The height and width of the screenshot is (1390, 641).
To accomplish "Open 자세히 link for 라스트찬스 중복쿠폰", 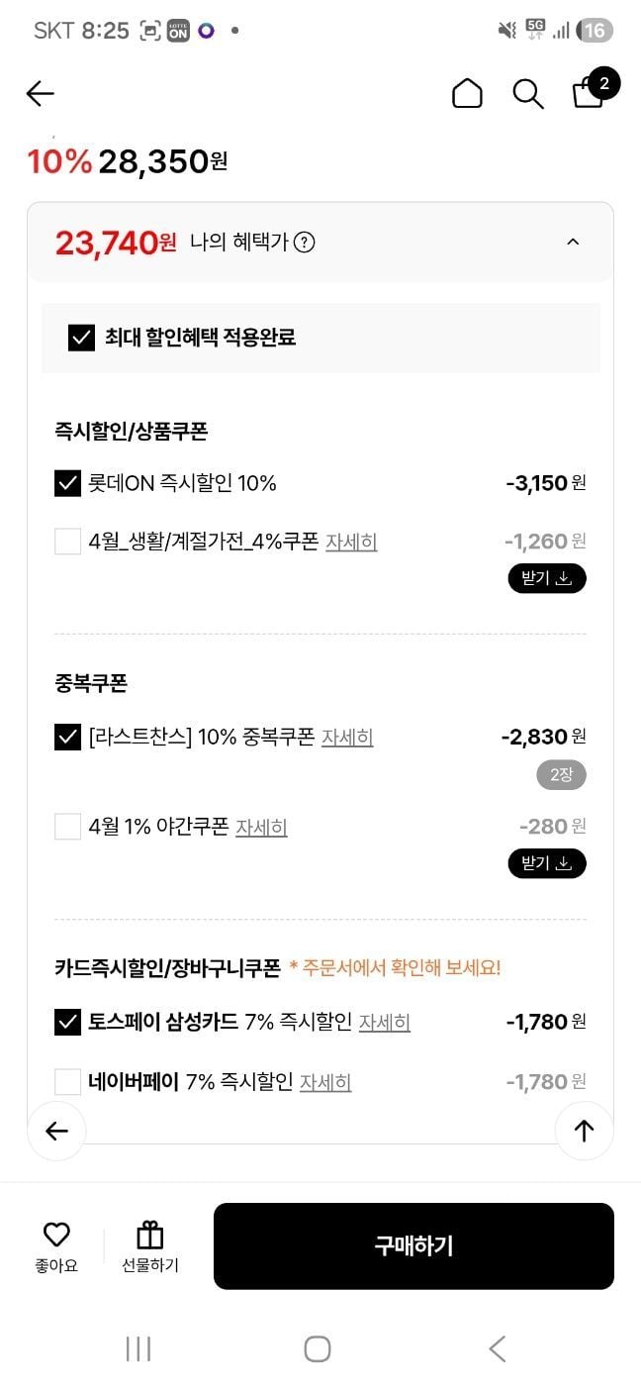I will tap(347, 738).
